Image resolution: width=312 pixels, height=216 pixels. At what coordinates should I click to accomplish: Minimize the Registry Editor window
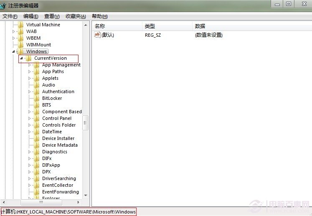(277, 4)
